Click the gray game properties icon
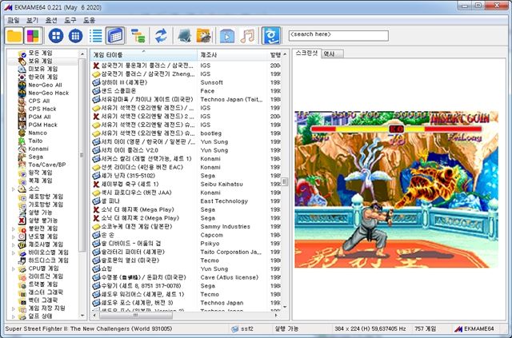This screenshot has height=338, width=512. coord(185,36)
